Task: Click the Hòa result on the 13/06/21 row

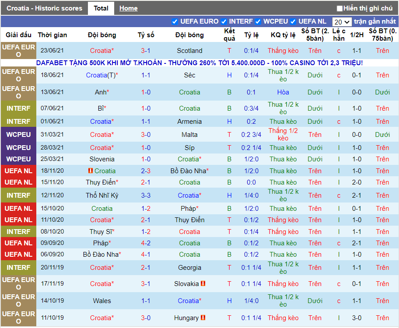Action: 283,92
